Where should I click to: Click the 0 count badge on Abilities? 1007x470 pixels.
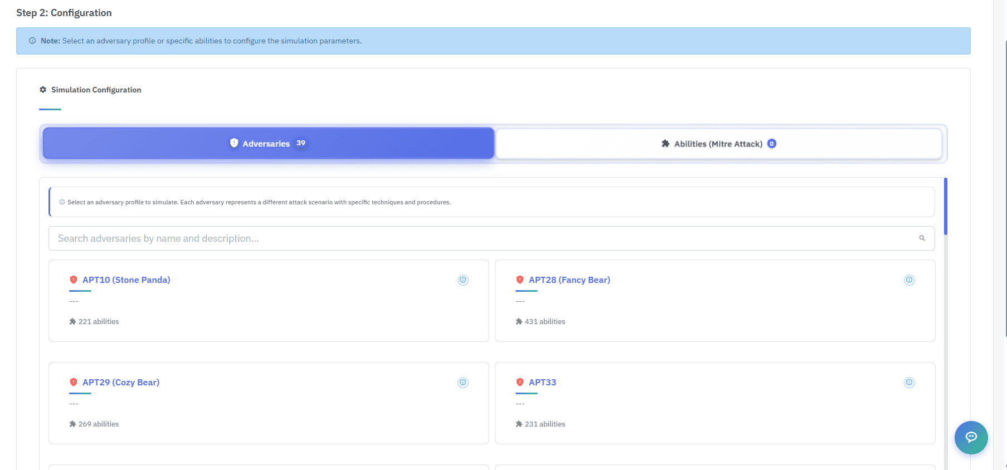point(772,144)
